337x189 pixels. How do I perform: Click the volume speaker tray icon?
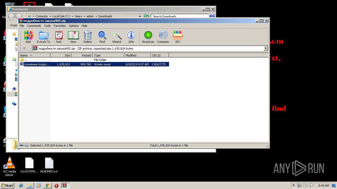click(306, 186)
